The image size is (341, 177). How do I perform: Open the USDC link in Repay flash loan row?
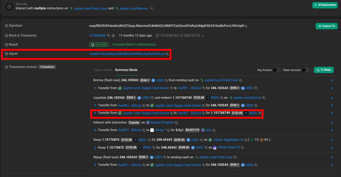159,157
